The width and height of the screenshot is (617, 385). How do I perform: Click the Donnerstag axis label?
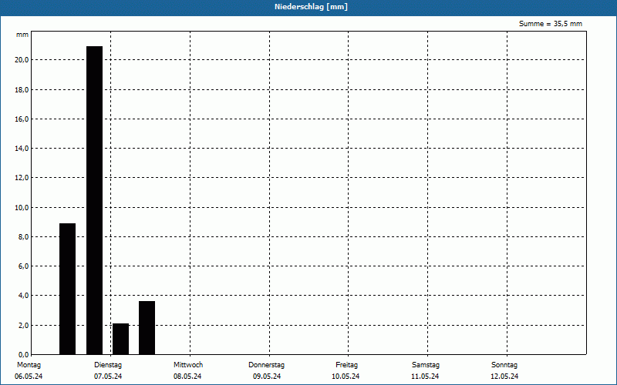click(266, 365)
